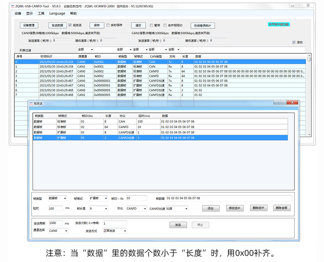Expand the 帧格式 dropdown
The height and width of the screenshot is (262, 324).
(98, 198)
